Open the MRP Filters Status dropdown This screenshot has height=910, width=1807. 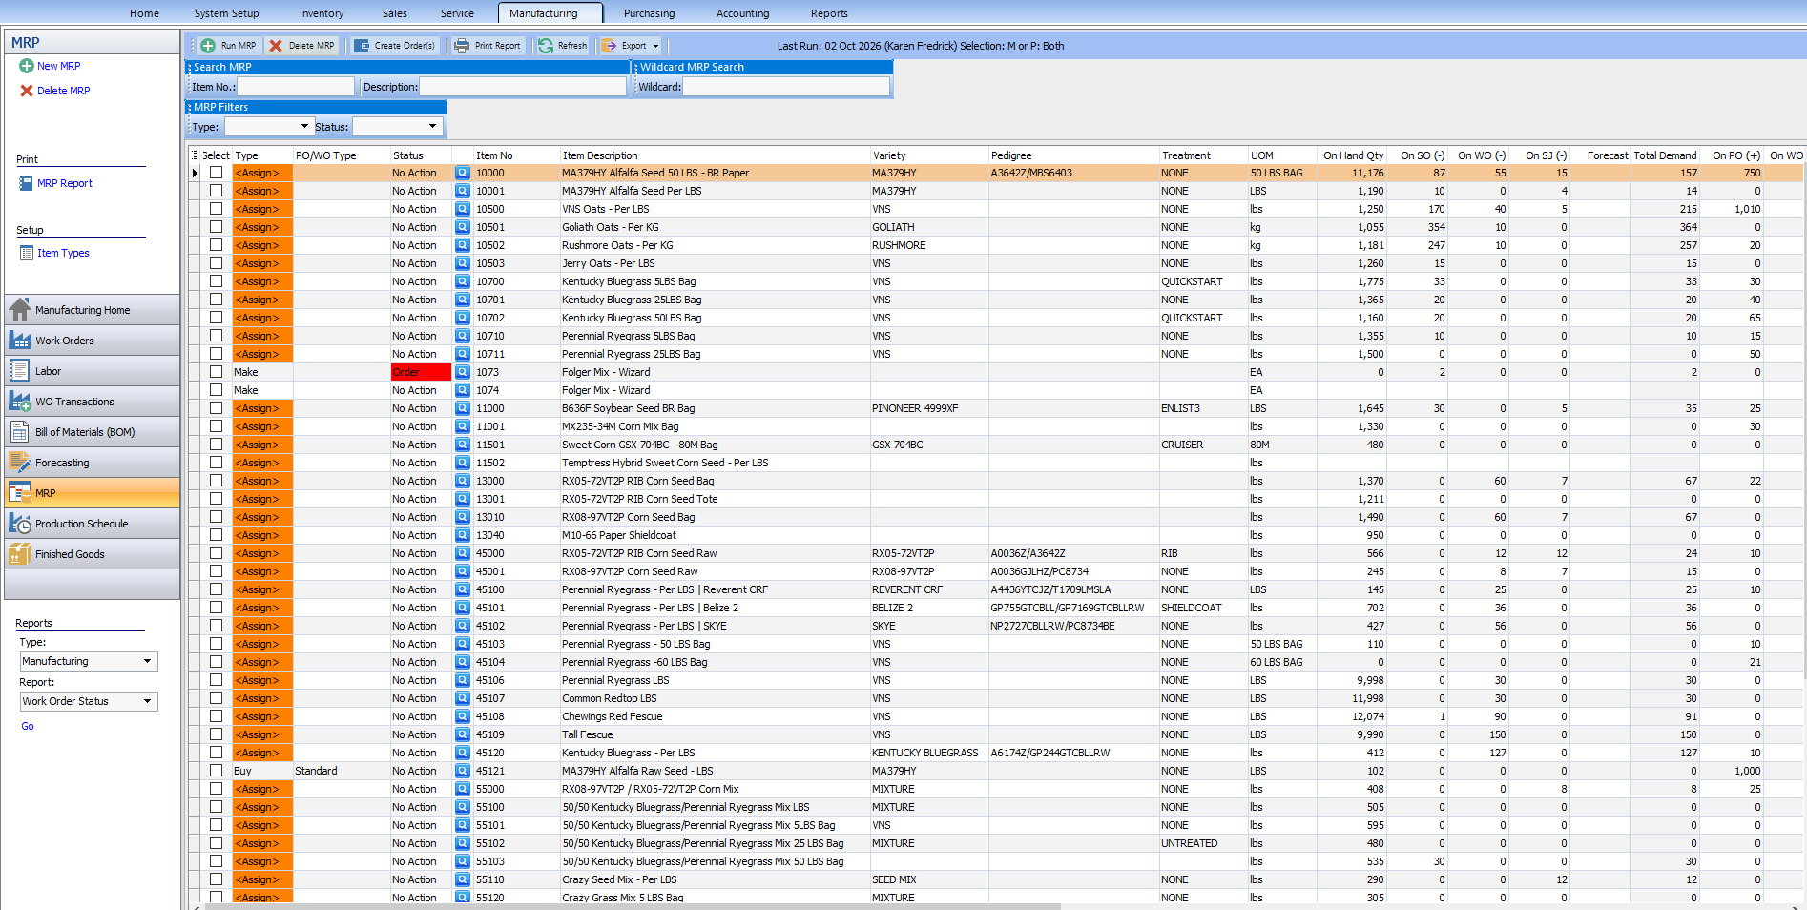click(432, 126)
